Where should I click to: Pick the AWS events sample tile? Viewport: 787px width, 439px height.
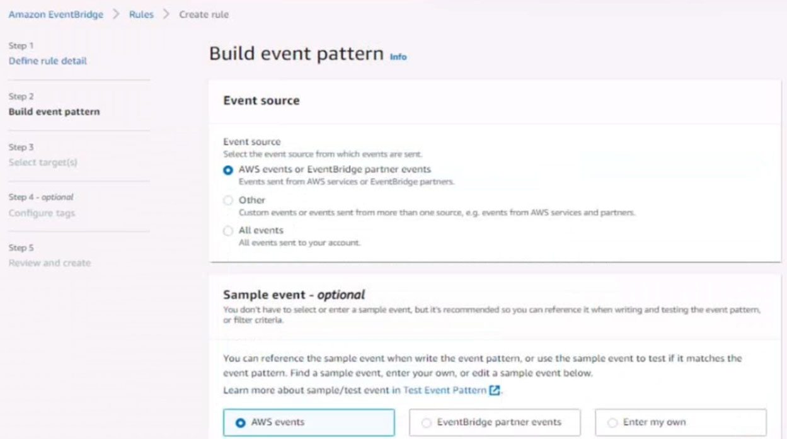point(309,423)
